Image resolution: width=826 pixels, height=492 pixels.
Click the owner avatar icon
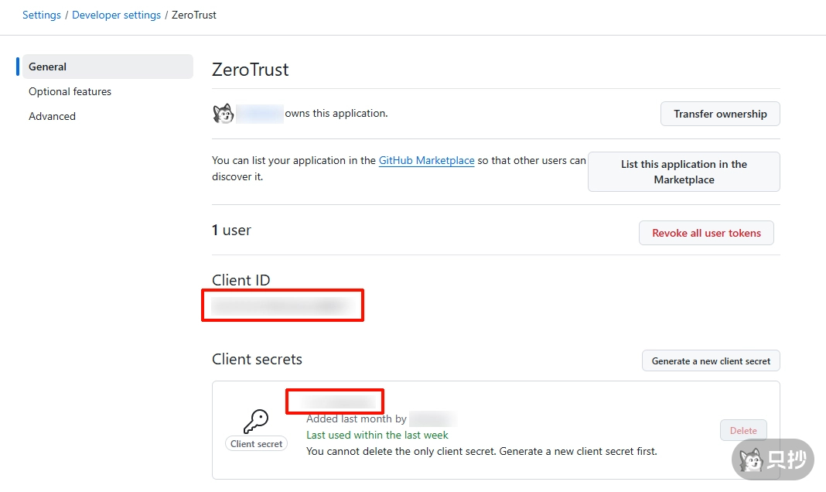coord(224,114)
